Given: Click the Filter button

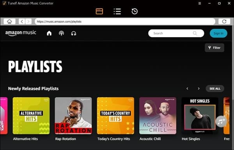Looking at the screenshot, I should tap(214, 48).
